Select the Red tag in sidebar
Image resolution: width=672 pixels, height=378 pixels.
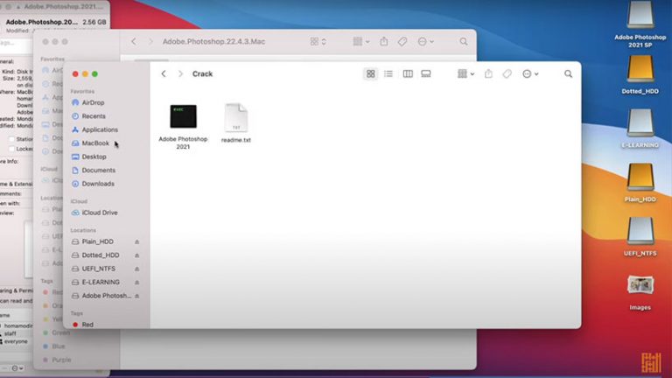pos(87,325)
